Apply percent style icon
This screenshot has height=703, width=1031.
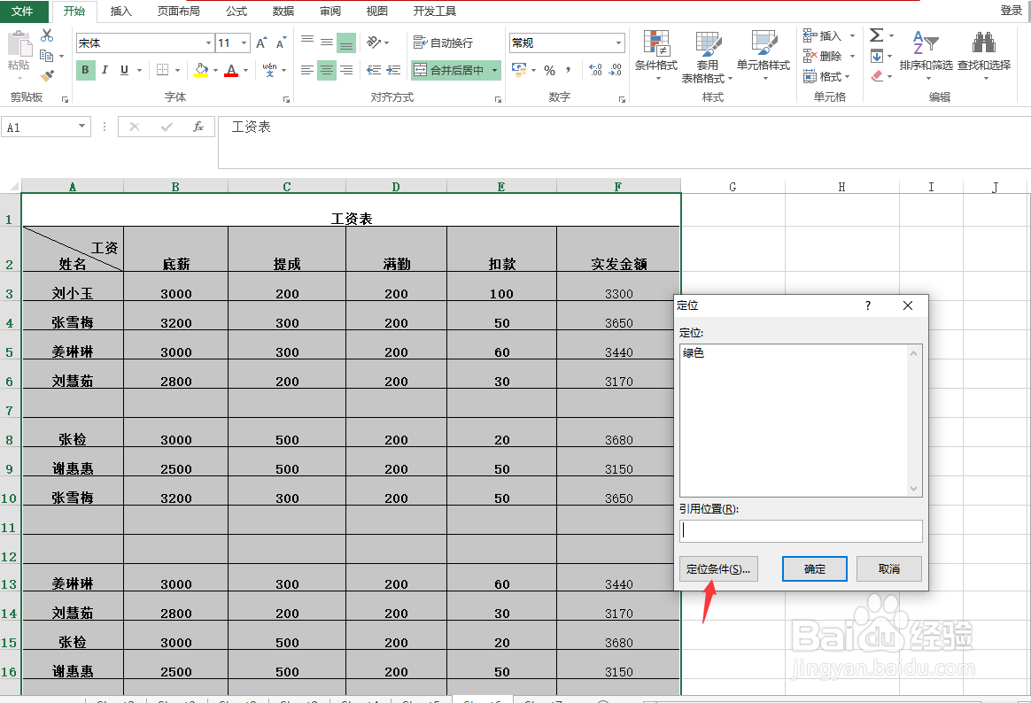550,70
